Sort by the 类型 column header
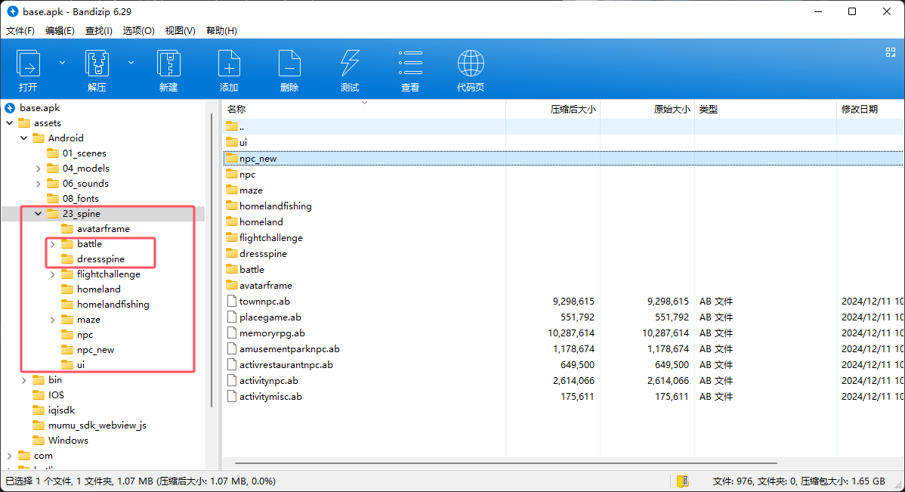The width and height of the screenshot is (905, 492). coord(765,109)
